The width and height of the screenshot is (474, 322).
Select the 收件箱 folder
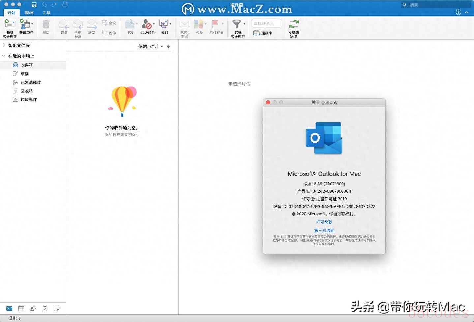[x=33, y=65]
